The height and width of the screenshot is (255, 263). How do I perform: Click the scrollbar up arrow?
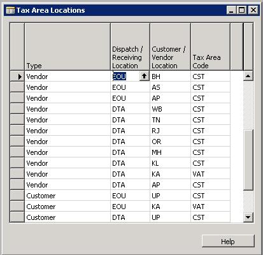click(248, 76)
